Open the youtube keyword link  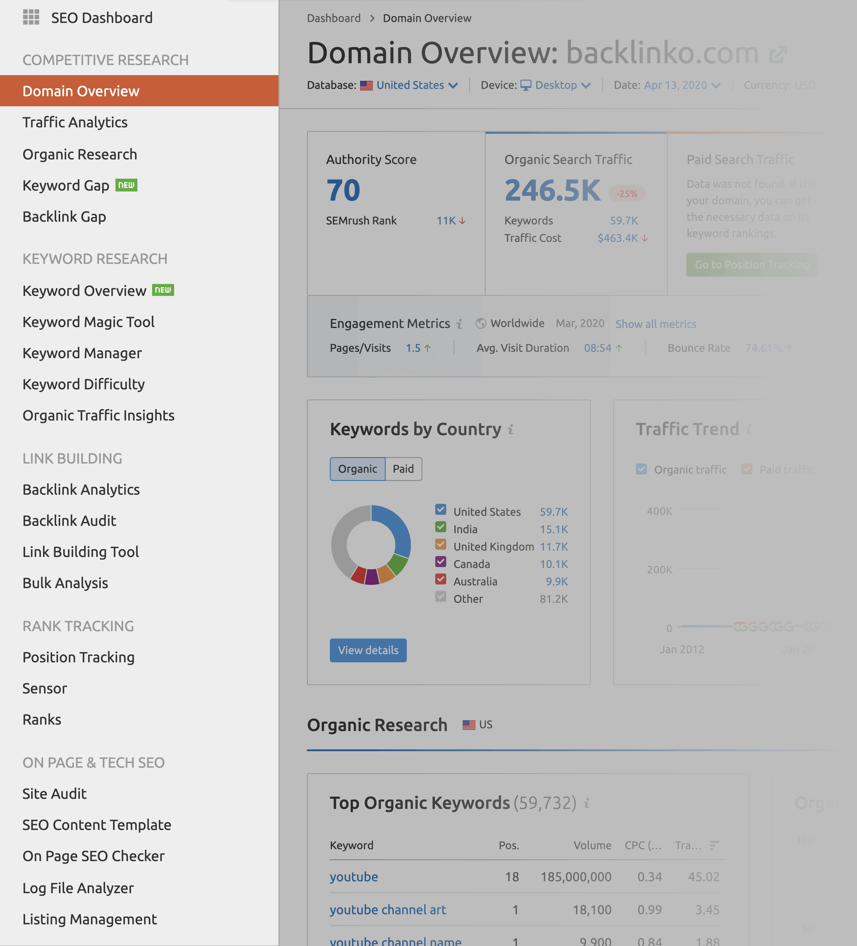354,877
